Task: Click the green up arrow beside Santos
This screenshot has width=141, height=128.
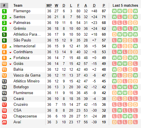Action: click(x=10, y=18)
